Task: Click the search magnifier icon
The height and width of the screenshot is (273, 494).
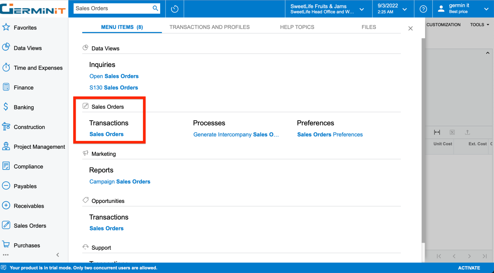Action: 155,8
